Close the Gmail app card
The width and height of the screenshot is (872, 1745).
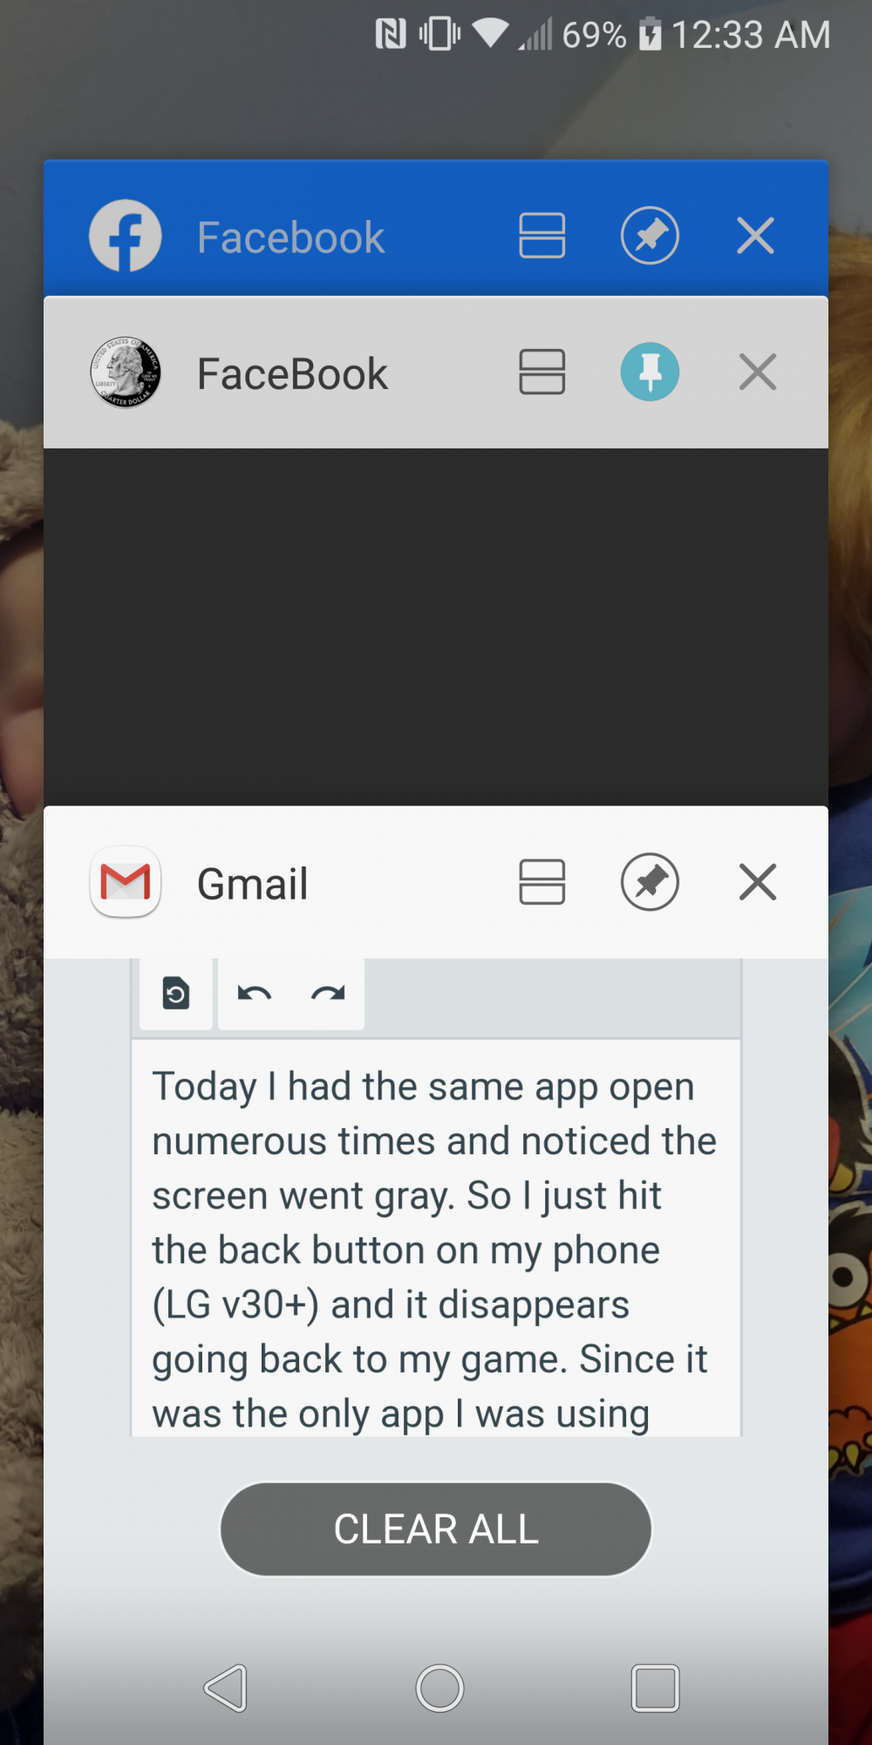click(758, 881)
